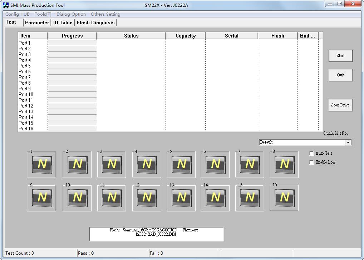
Task: Click the port 4 status icon
Action: coord(147,164)
